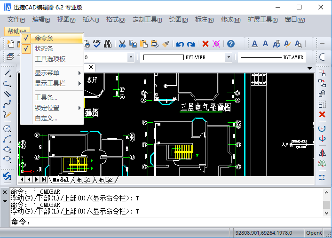Select the Circle tool in left toolbar
Screen dimensions: 332x238
point(7,128)
